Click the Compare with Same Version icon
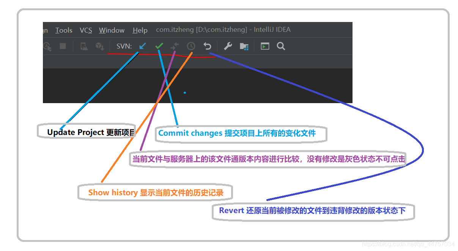Image resolution: width=458 pixels, height=251 pixels. (x=175, y=46)
